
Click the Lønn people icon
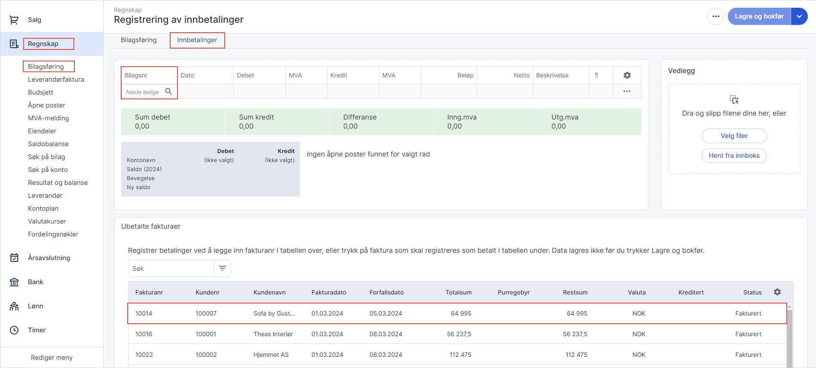pos(14,306)
